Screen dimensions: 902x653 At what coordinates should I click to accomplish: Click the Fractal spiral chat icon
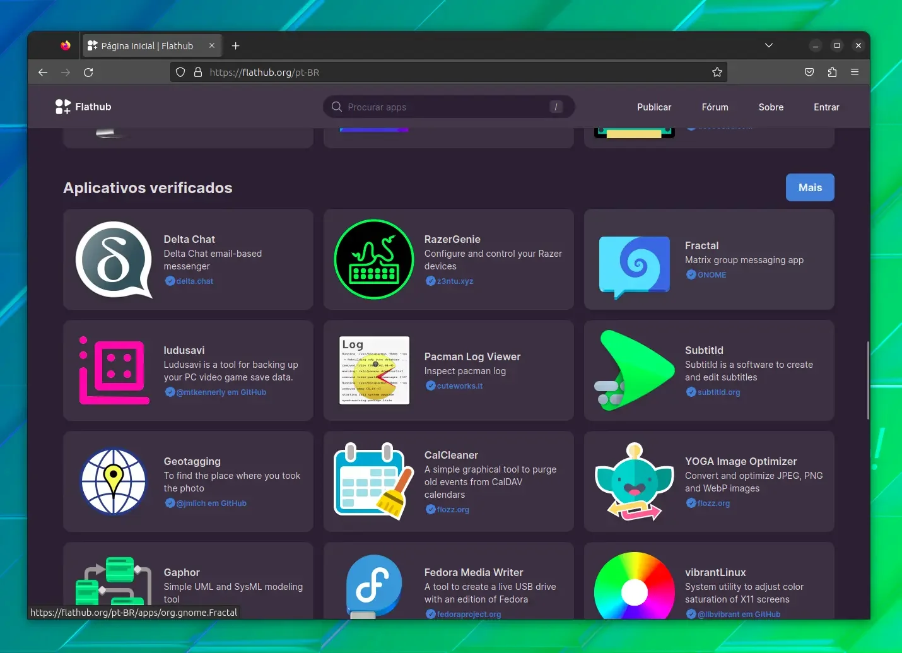click(635, 266)
